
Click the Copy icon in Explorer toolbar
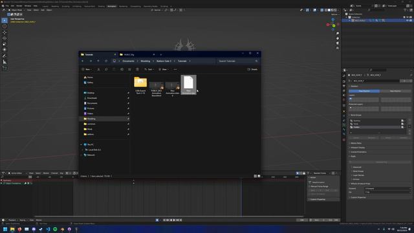[106, 69]
